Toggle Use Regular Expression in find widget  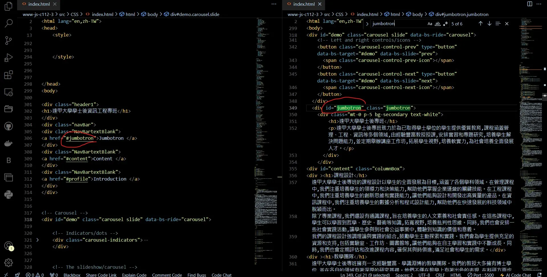coord(445,24)
